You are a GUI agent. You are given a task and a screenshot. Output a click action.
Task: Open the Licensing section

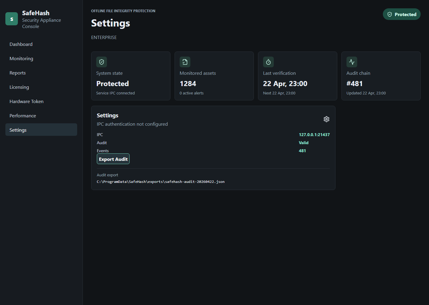tap(19, 87)
